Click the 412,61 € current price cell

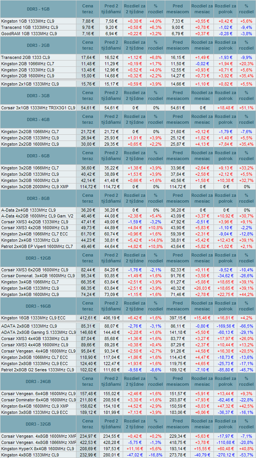pyautogui.click(x=88, y=318)
